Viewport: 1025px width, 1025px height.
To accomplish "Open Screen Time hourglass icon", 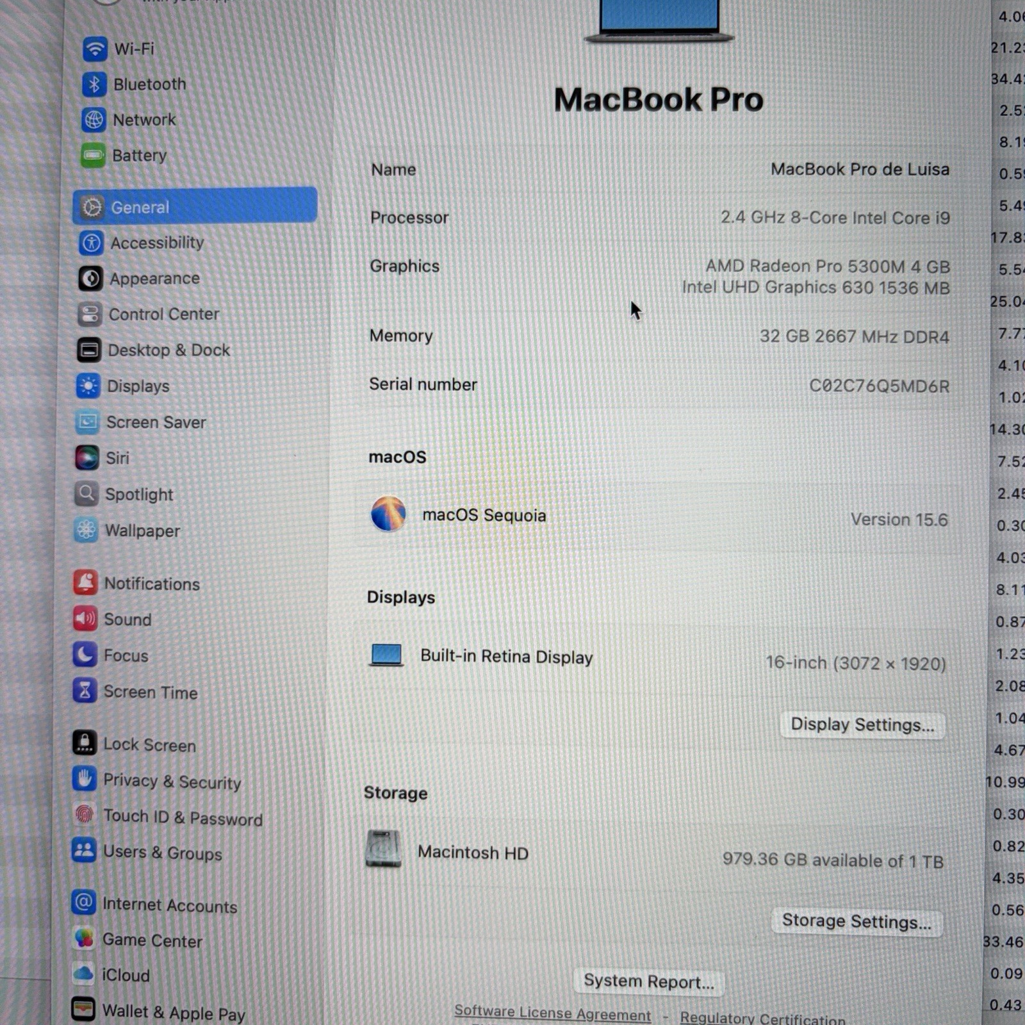I will coord(85,691).
